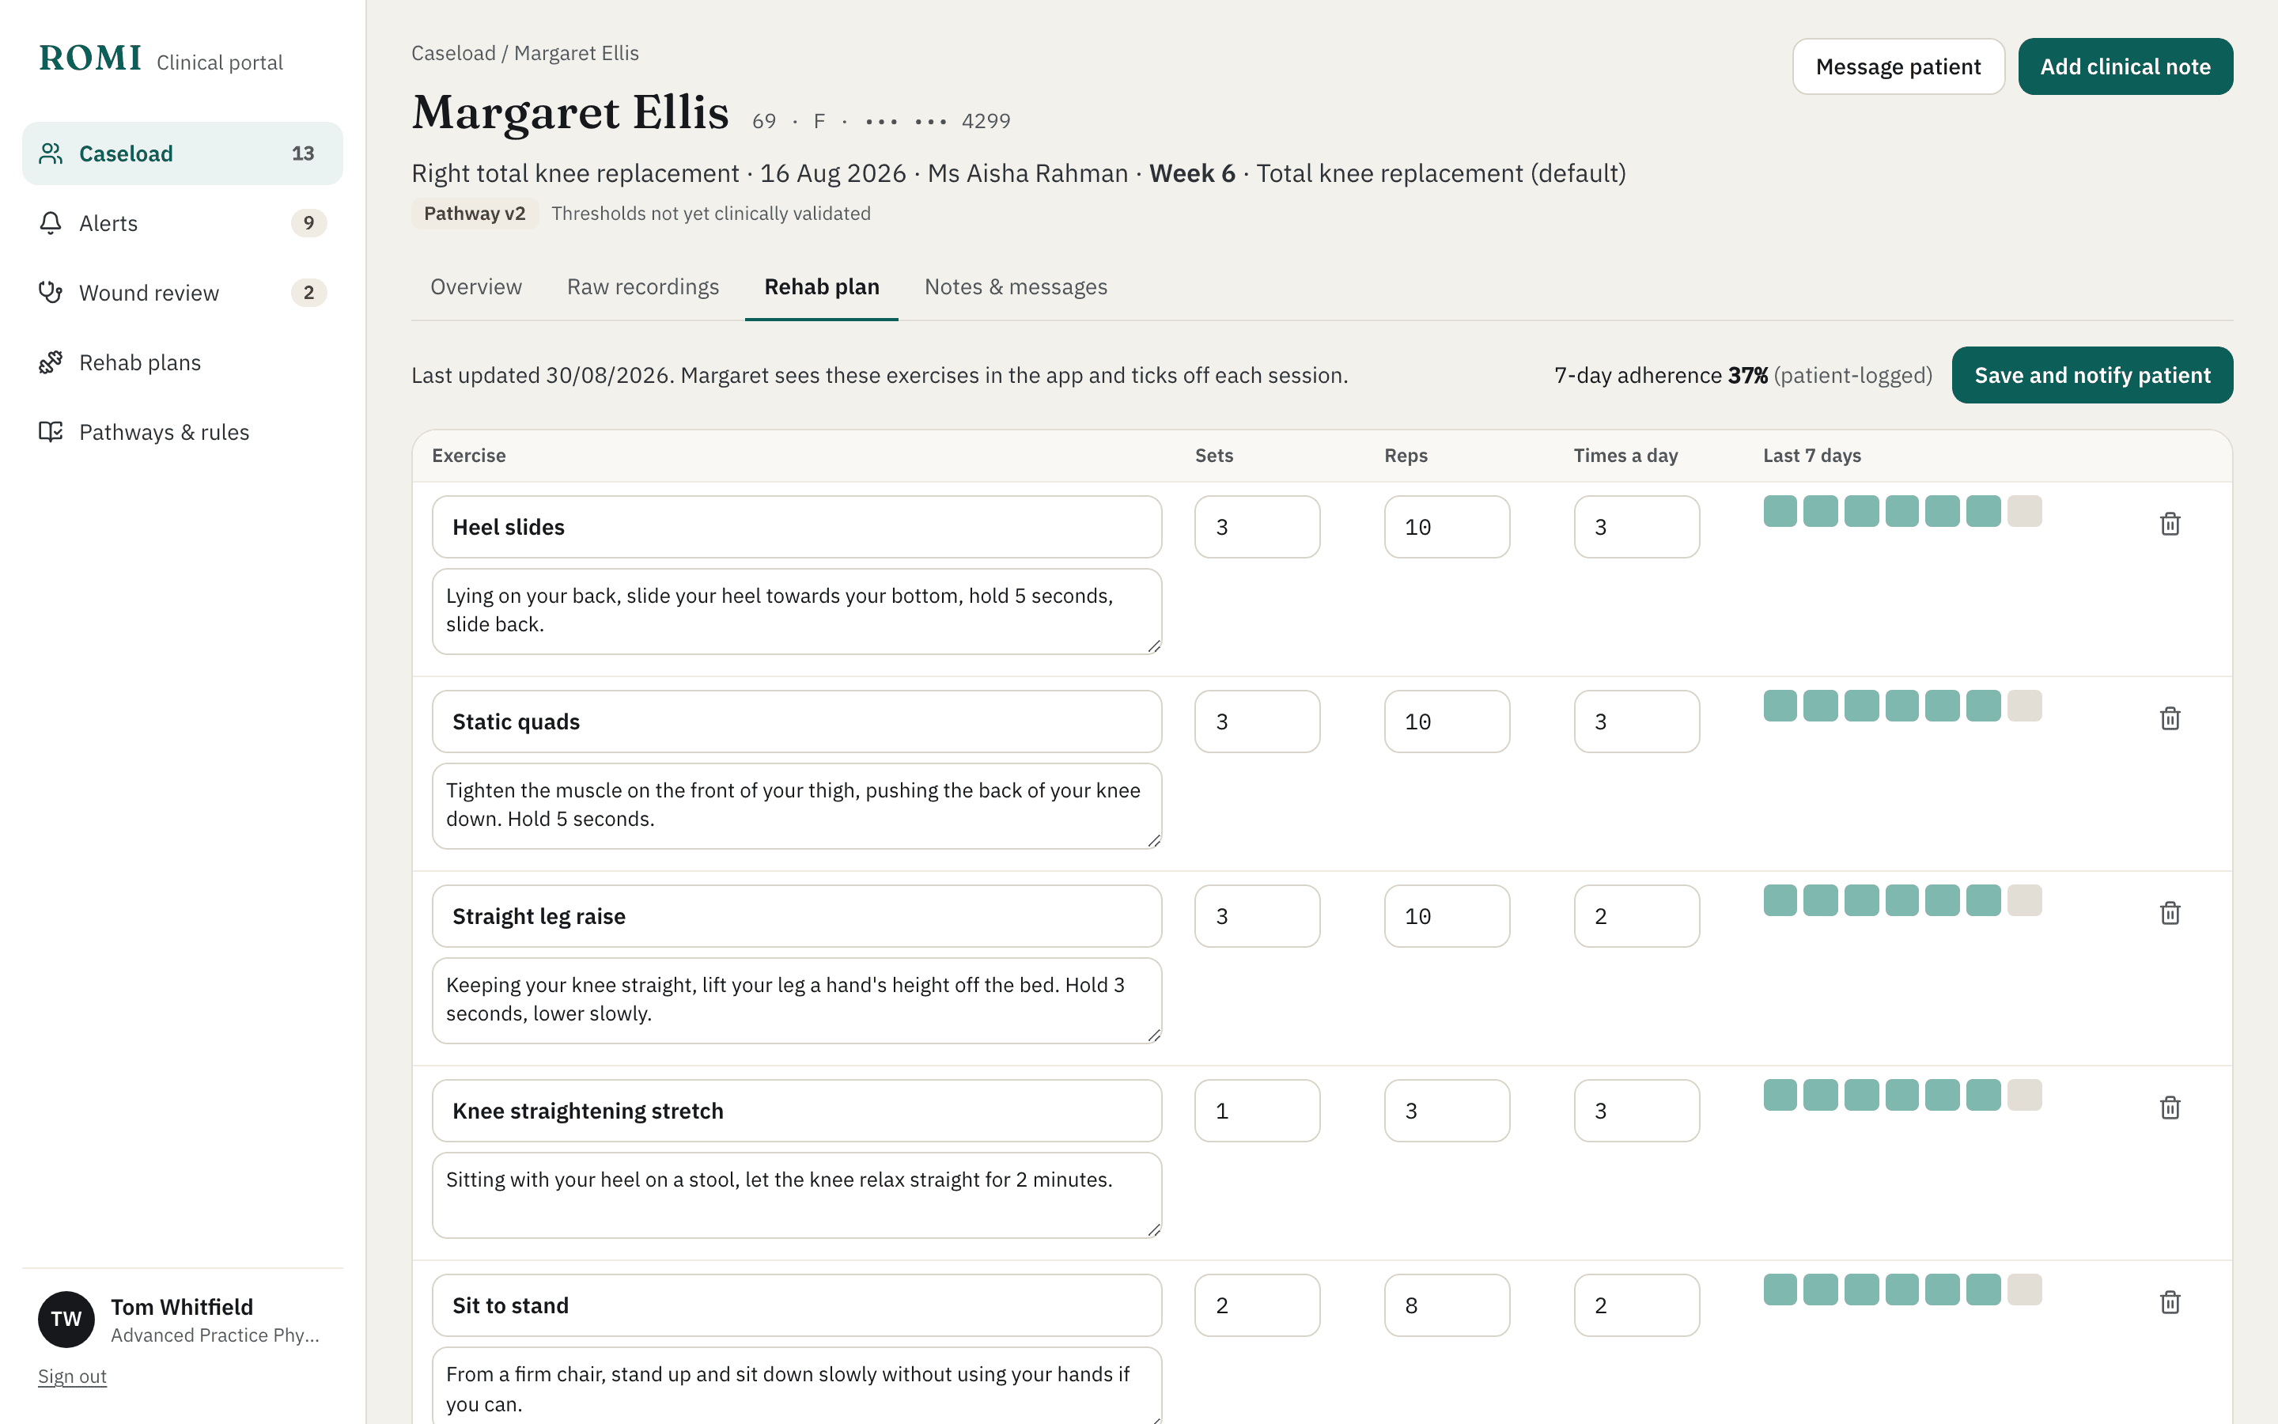This screenshot has width=2278, height=1424.
Task: Click the TW user avatar
Action: pos(66,1319)
